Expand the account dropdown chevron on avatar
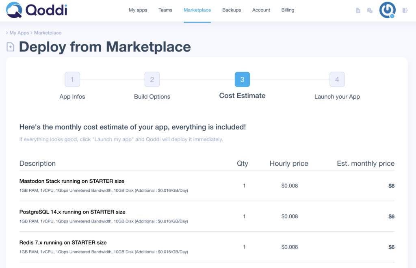This screenshot has height=268, width=416. pyautogui.click(x=392, y=16)
